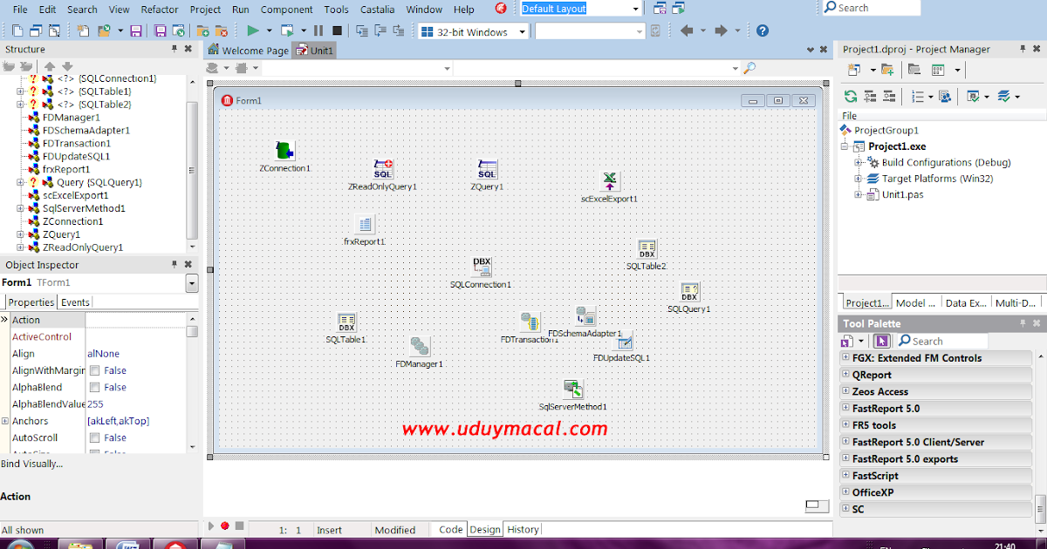This screenshot has width=1047, height=549.
Task: Select the ZConnection1 component on the form
Action: 285,150
